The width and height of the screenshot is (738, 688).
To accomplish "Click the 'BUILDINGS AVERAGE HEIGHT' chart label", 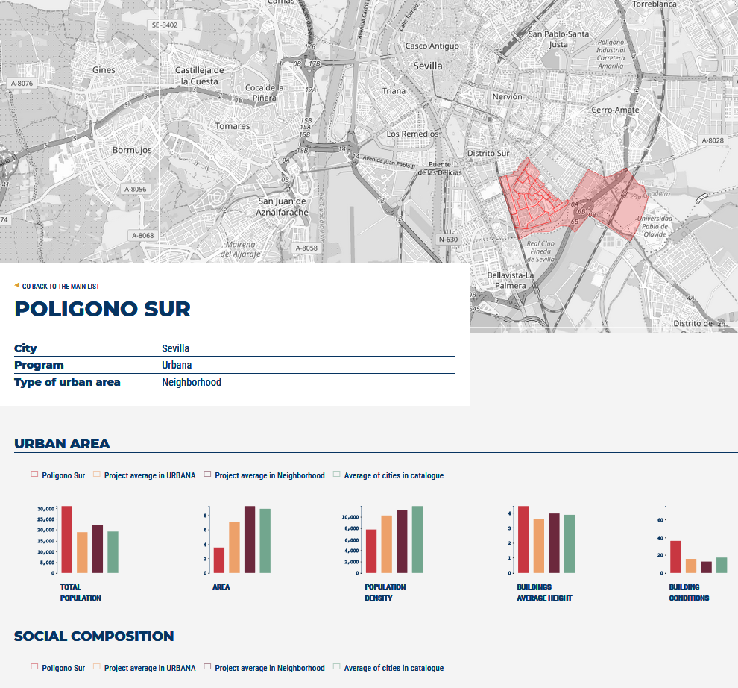I will 544,592.
